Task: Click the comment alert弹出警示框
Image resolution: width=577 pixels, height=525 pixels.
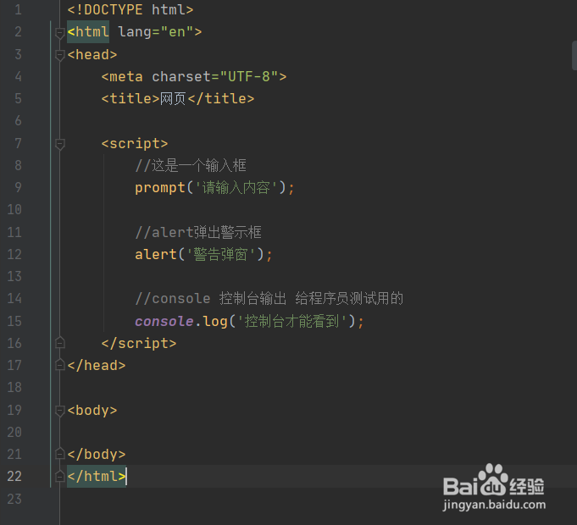Action: (x=198, y=232)
